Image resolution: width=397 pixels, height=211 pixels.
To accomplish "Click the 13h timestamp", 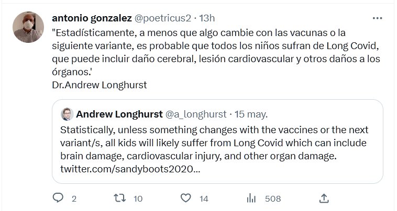I will click(x=205, y=18).
